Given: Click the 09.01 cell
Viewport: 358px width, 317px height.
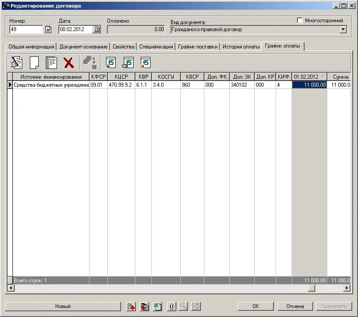Looking at the screenshot, I should (x=98, y=85).
